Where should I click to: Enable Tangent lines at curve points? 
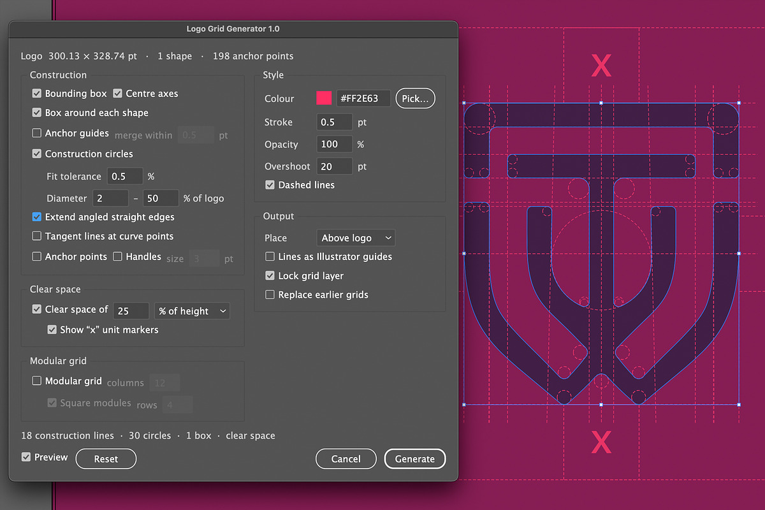(37, 236)
